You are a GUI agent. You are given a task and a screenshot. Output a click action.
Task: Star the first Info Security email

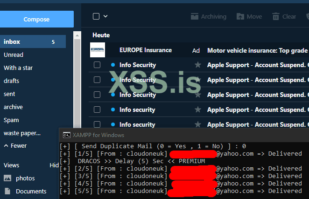[198, 65]
